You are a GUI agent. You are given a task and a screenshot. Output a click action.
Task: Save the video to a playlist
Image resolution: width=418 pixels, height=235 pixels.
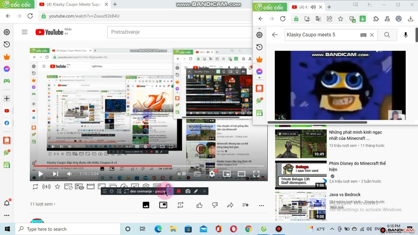246,205
